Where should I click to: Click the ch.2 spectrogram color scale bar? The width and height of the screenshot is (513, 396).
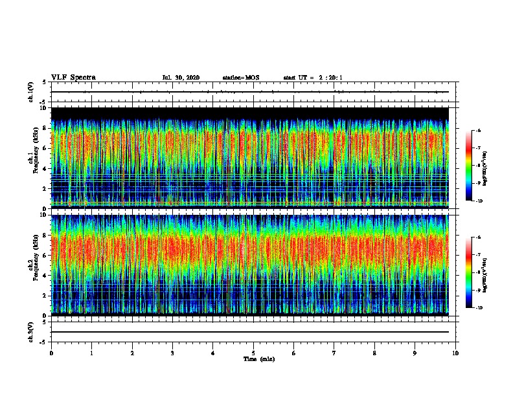468,272
